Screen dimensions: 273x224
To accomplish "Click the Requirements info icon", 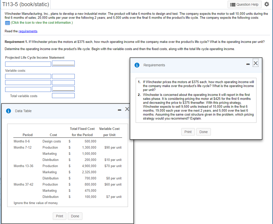I will coord(137,65).
